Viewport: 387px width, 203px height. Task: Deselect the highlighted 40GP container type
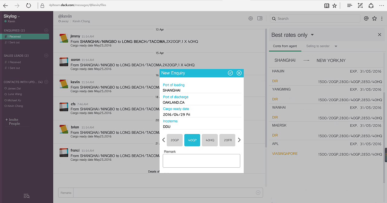point(192,140)
